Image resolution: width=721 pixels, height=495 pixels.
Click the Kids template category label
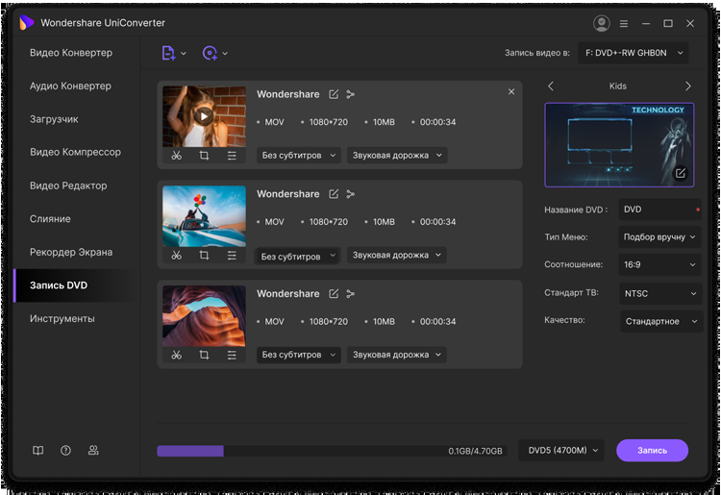(x=617, y=86)
